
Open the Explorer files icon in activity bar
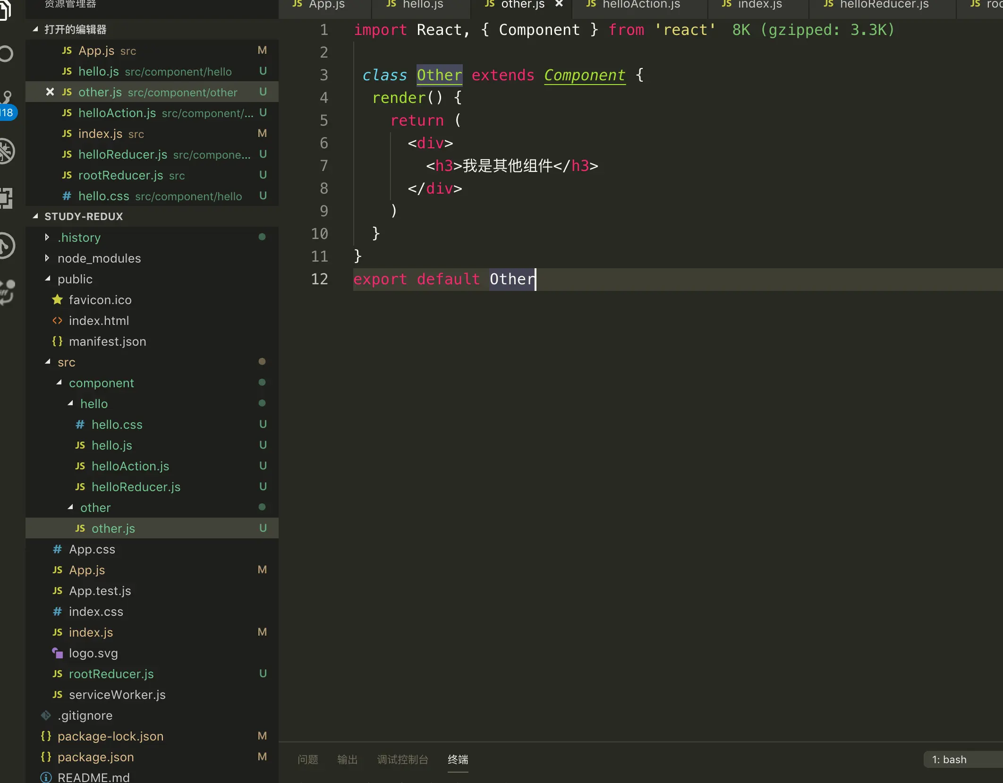coord(6,9)
